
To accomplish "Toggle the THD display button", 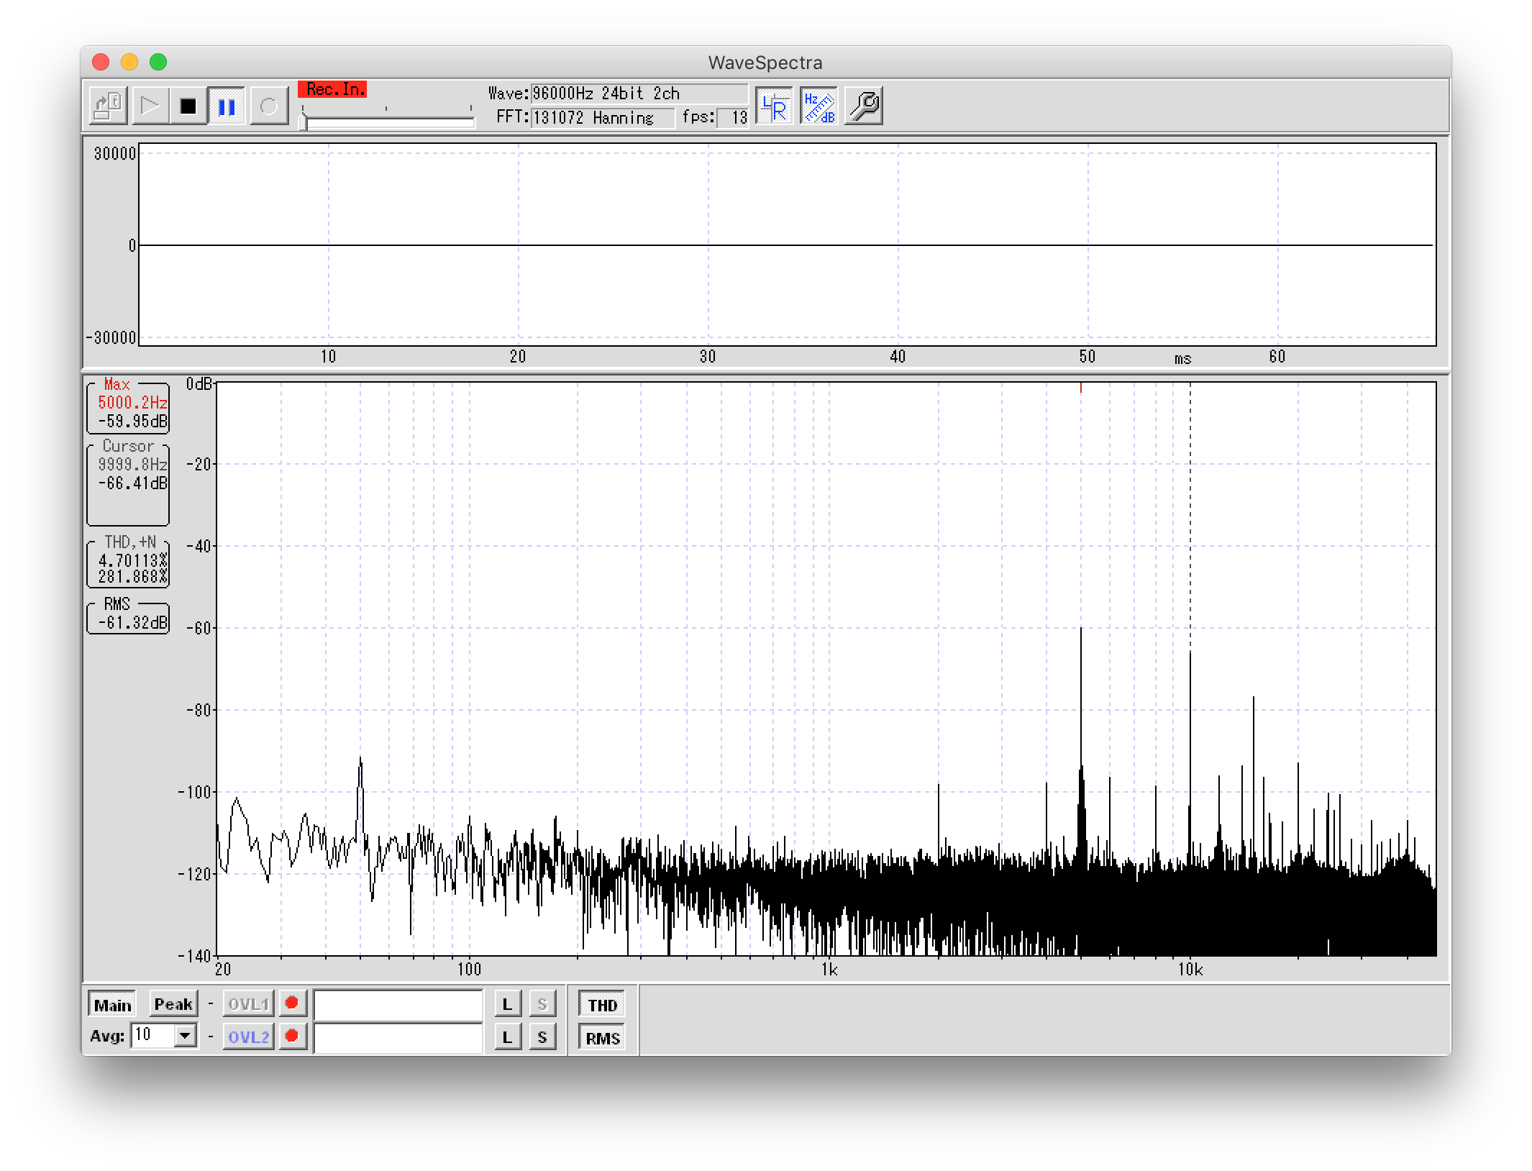I will (x=602, y=1005).
